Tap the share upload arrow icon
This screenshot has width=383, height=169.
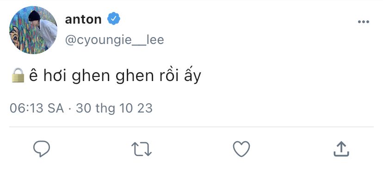(341, 149)
